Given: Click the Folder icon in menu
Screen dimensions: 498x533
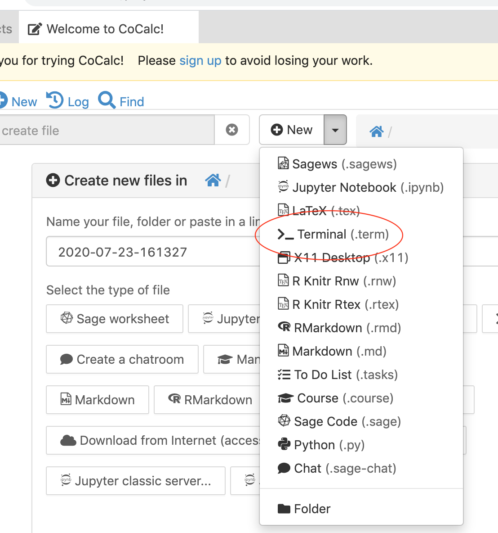Looking at the screenshot, I should pos(284,509).
